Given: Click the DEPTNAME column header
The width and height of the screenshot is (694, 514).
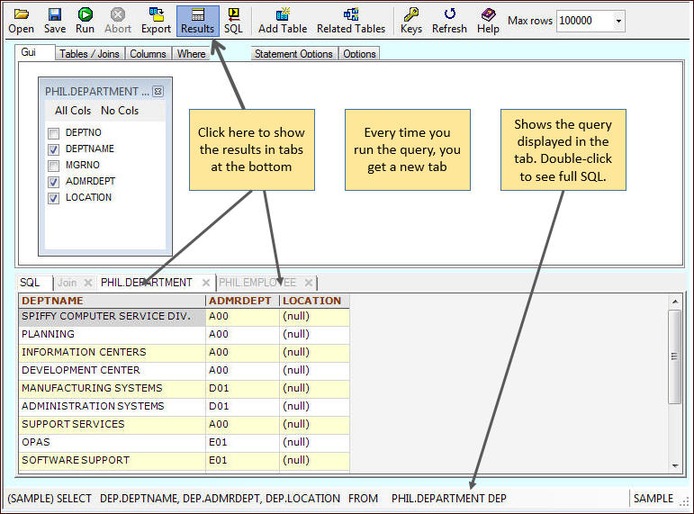Looking at the screenshot, I should point(113,301).
